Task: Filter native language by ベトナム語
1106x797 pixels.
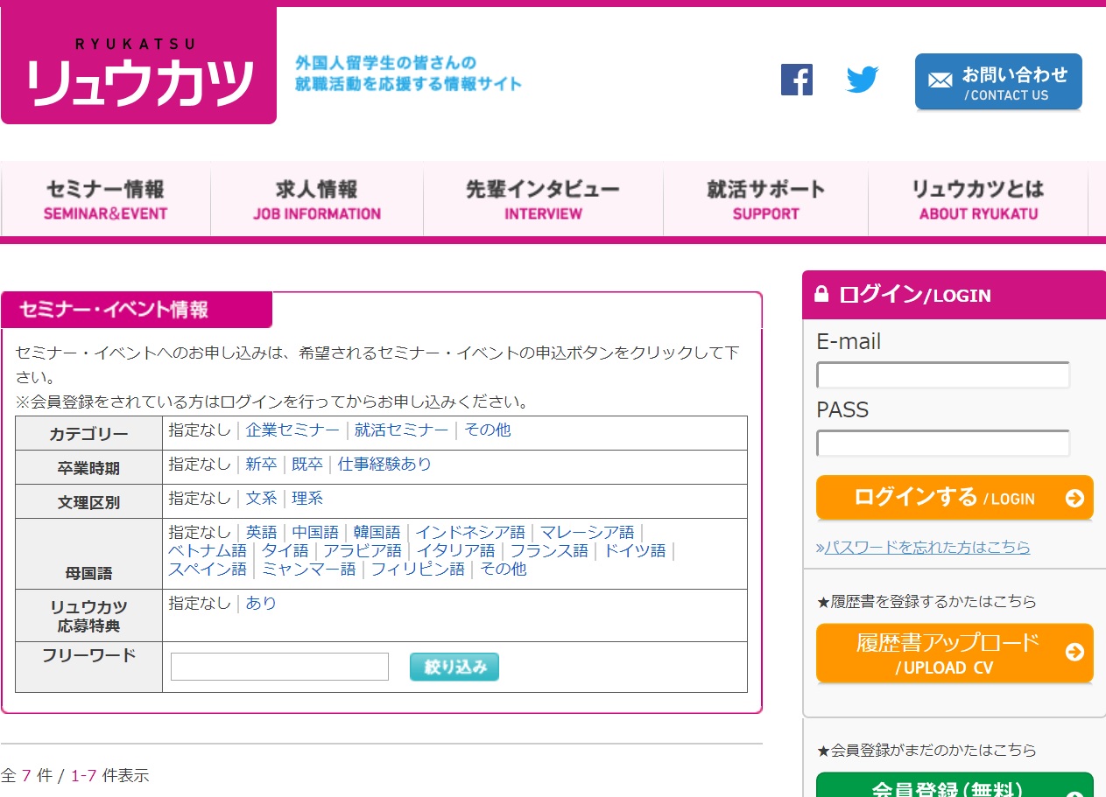Action: 208,551
